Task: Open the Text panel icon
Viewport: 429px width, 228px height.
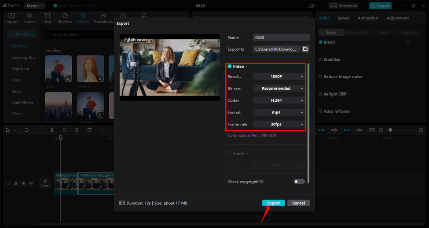Action: point(48,15)
